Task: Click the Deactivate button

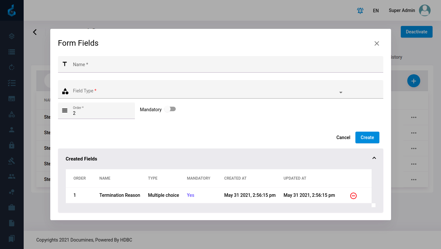Action: [416, 32]
